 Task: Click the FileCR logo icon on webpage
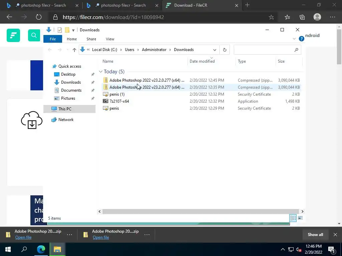point(13,35)
